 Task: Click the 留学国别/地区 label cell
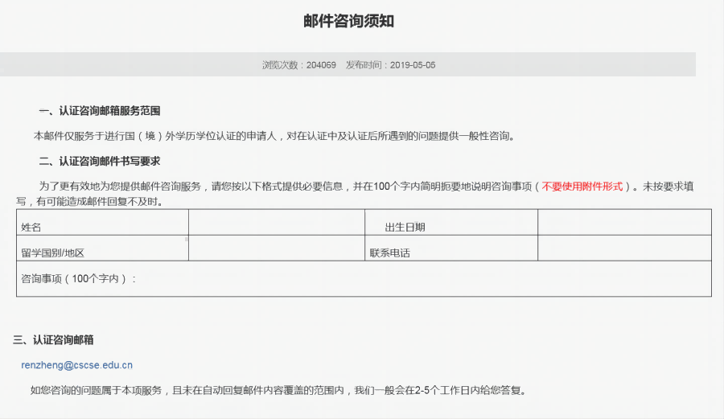(102, 252)
